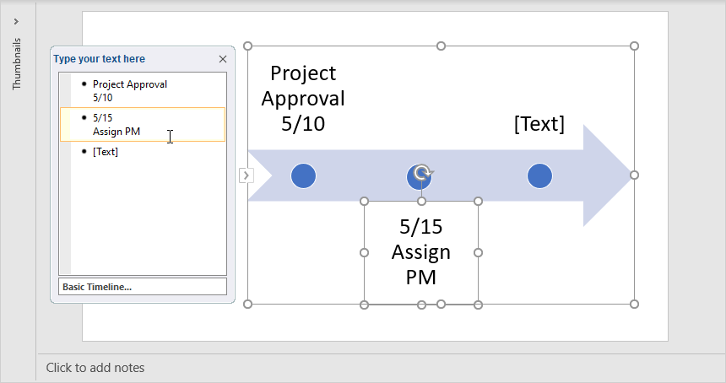Select the '[Text]' placeholder on the timeline

tap(539, 124)
